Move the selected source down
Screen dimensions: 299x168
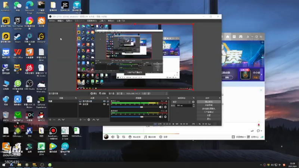98,119
